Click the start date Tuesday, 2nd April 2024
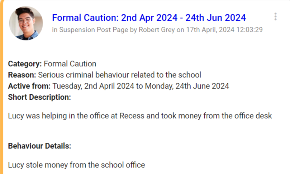The width and height of the screenshot is (290, 174). click(93, 86)
